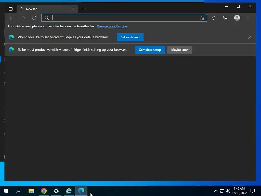261x196 pixels.
Task: Open the Favorites list icon
Action: tap(214, 18)
